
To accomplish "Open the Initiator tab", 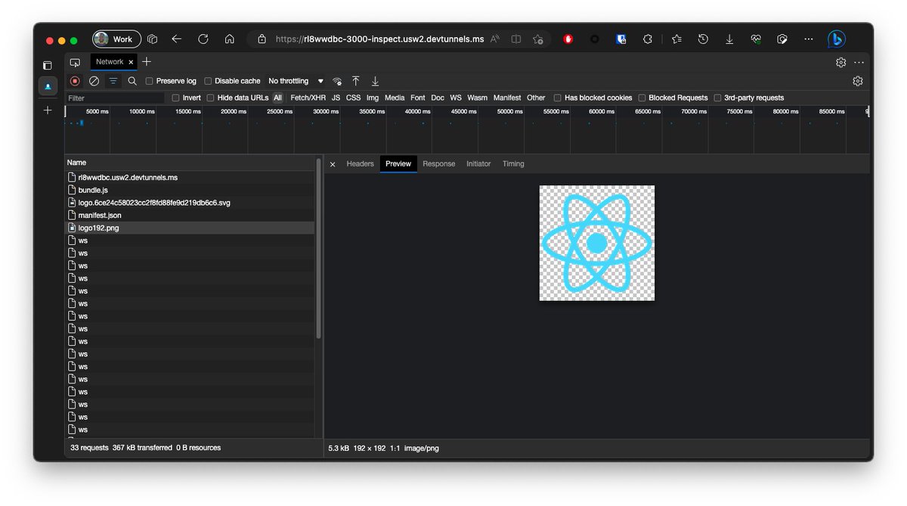I will (478, 164).
